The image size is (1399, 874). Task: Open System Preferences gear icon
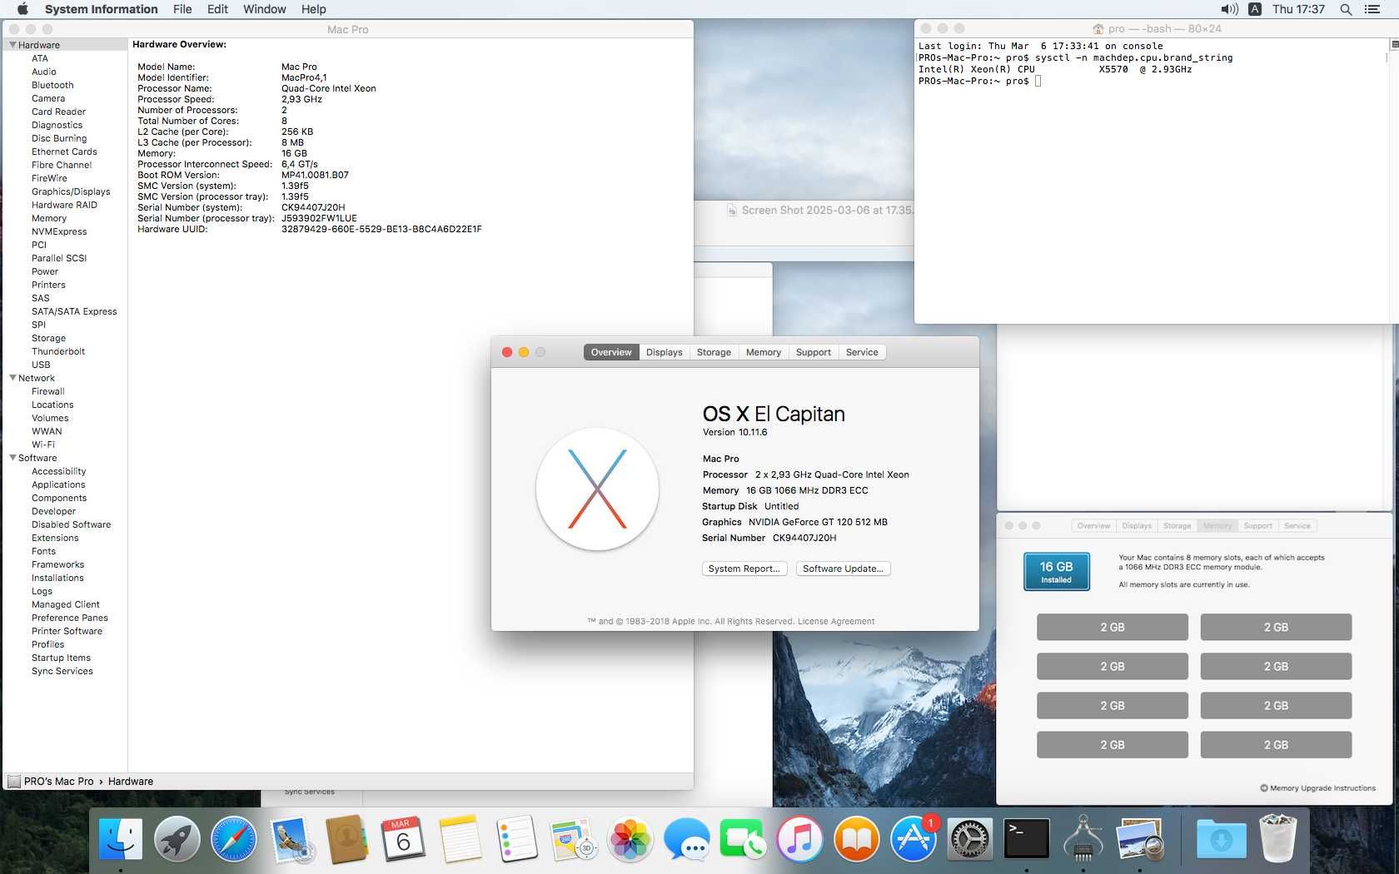click(970, 838)
